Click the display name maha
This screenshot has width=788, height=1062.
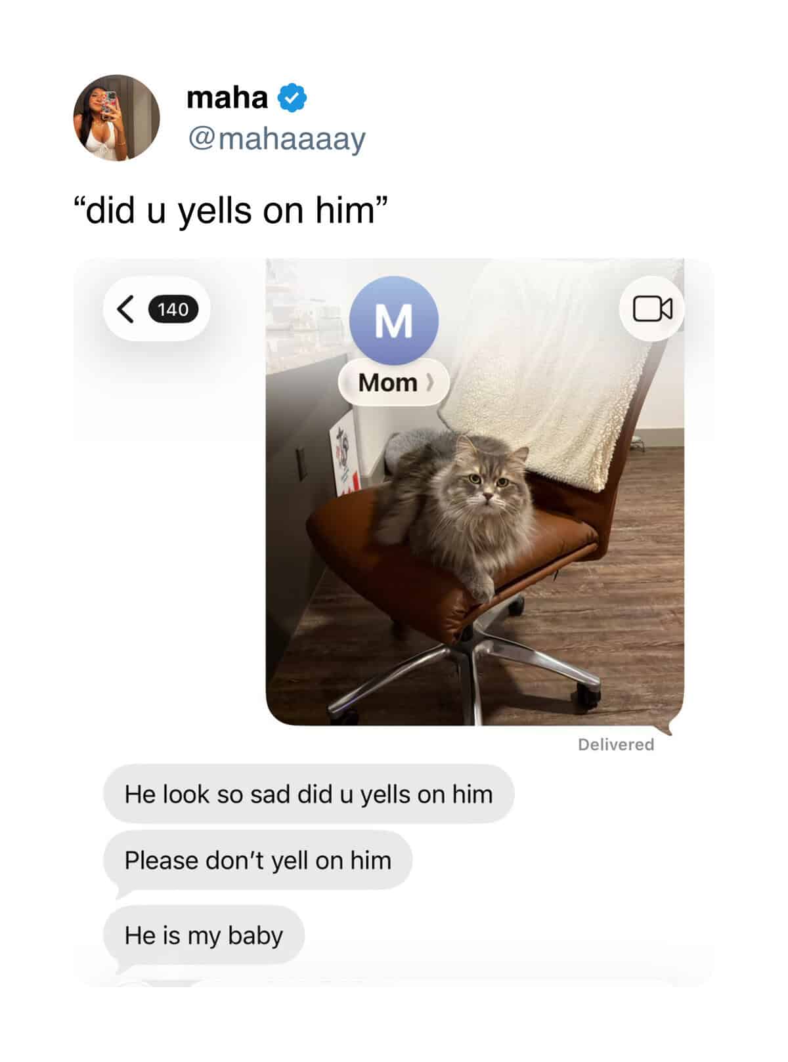click(227, 98)
